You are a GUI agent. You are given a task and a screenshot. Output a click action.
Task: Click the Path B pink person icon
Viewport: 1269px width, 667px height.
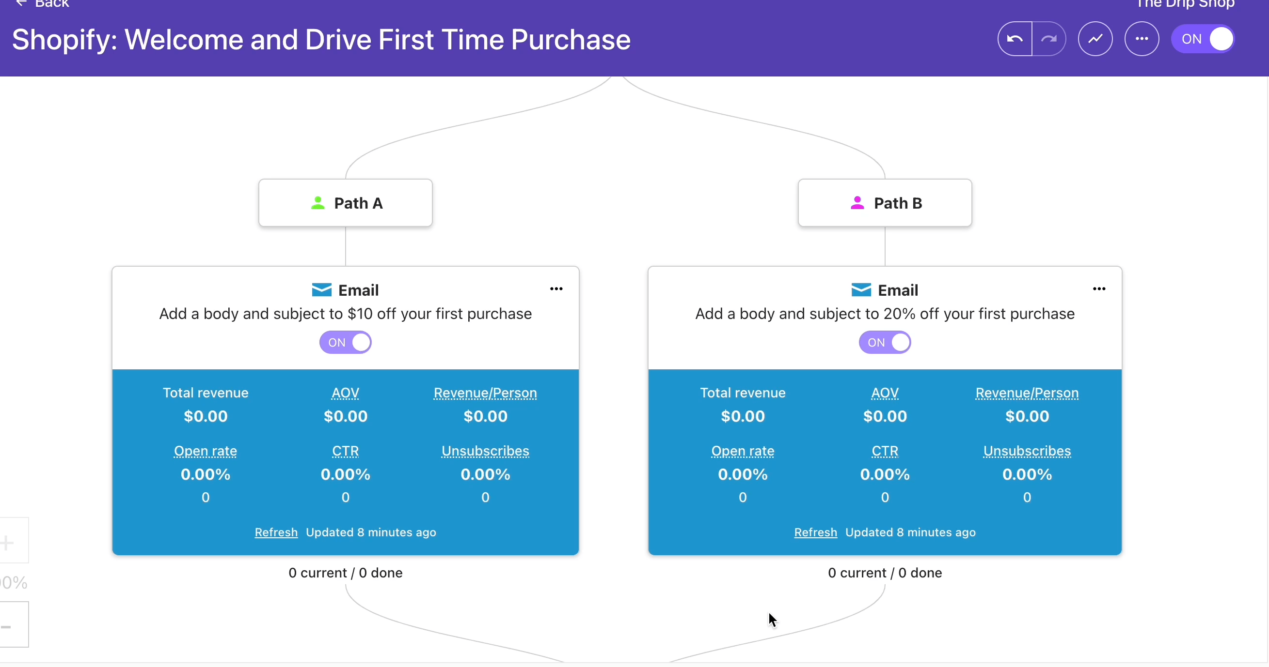coord(857,203)
